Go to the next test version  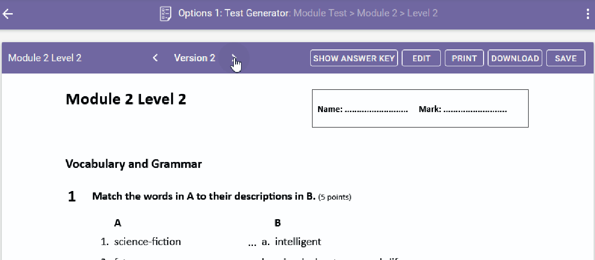click(x=234, y=58)
